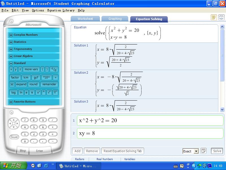
Task: Open the book reference icon at top right
Action: click(221, 18)
